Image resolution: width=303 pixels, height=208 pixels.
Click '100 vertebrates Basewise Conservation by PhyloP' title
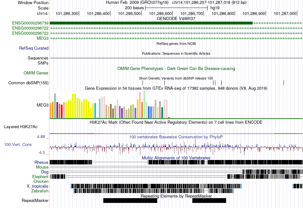[176, 137]
